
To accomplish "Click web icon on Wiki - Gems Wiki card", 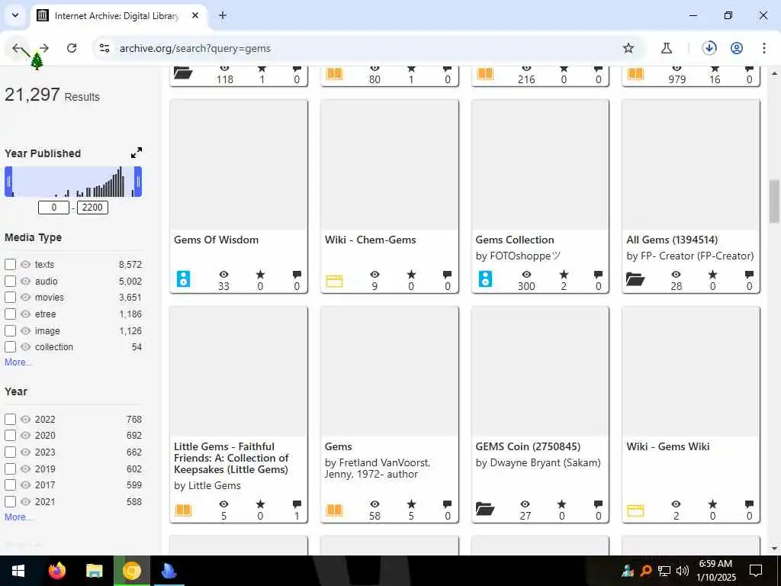I will pos(635,510).
